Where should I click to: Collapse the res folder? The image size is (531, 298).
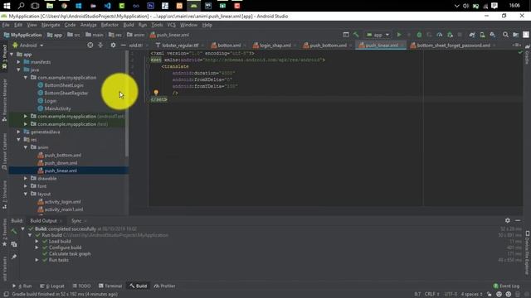[18, 140]
